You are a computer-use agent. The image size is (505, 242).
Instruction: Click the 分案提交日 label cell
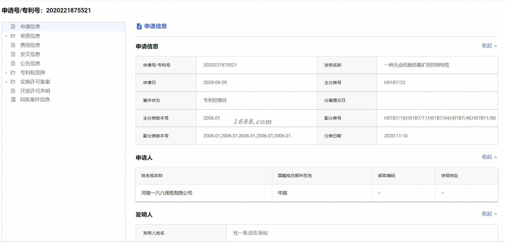tap(347, 100)
